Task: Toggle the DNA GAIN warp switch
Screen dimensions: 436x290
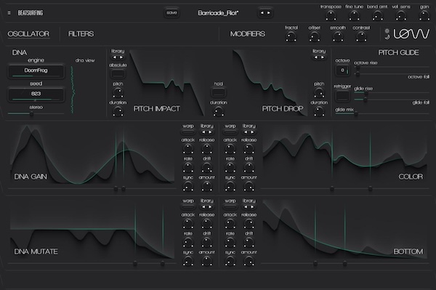Action: [188, 132]
